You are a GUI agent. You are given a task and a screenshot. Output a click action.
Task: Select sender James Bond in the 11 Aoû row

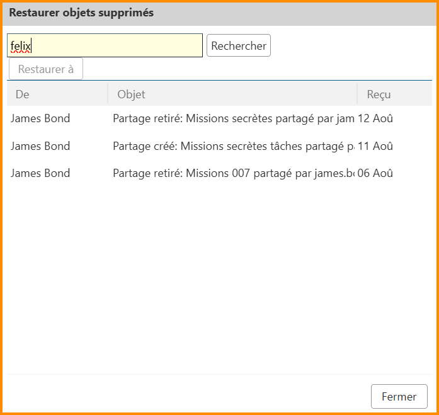tap(40, 146)
